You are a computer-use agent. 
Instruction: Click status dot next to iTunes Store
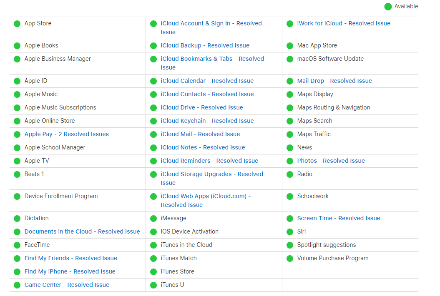tap(153, 272)
